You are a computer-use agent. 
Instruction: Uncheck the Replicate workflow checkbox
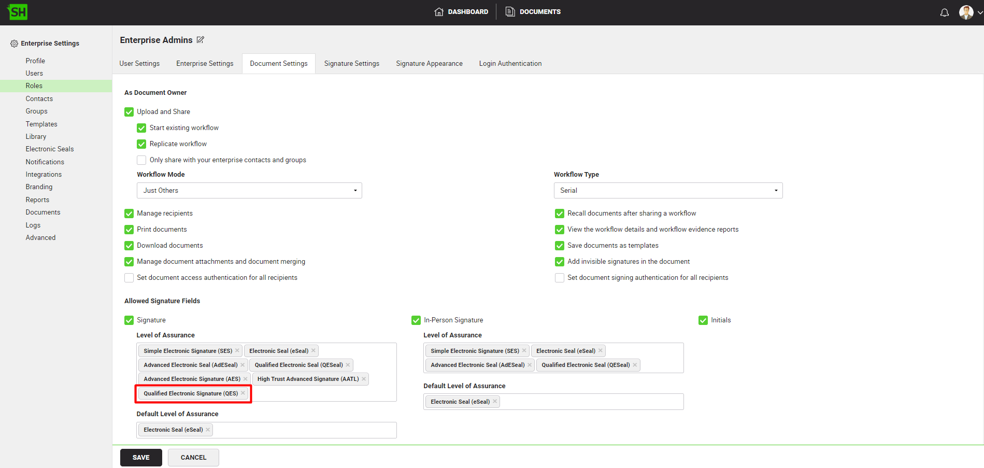(x=141, y=144)
